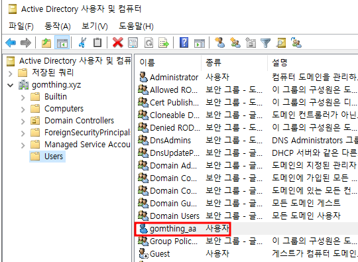Delete with the red X icon

(x=118, y=42)
